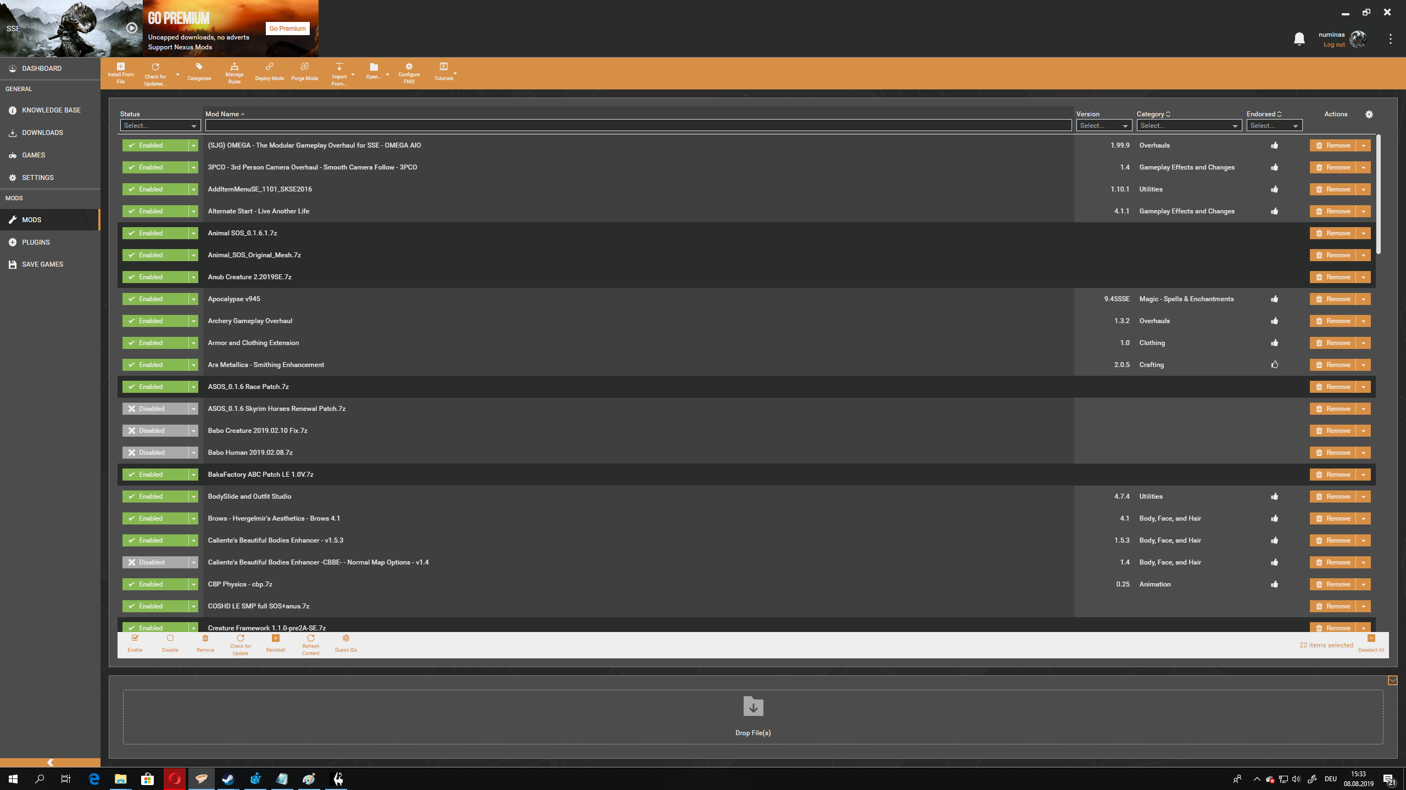This screenshot has width=1406, height=790.
Task: Expand Remove options arrow for BodySlide row
Action: point(1364,496)
